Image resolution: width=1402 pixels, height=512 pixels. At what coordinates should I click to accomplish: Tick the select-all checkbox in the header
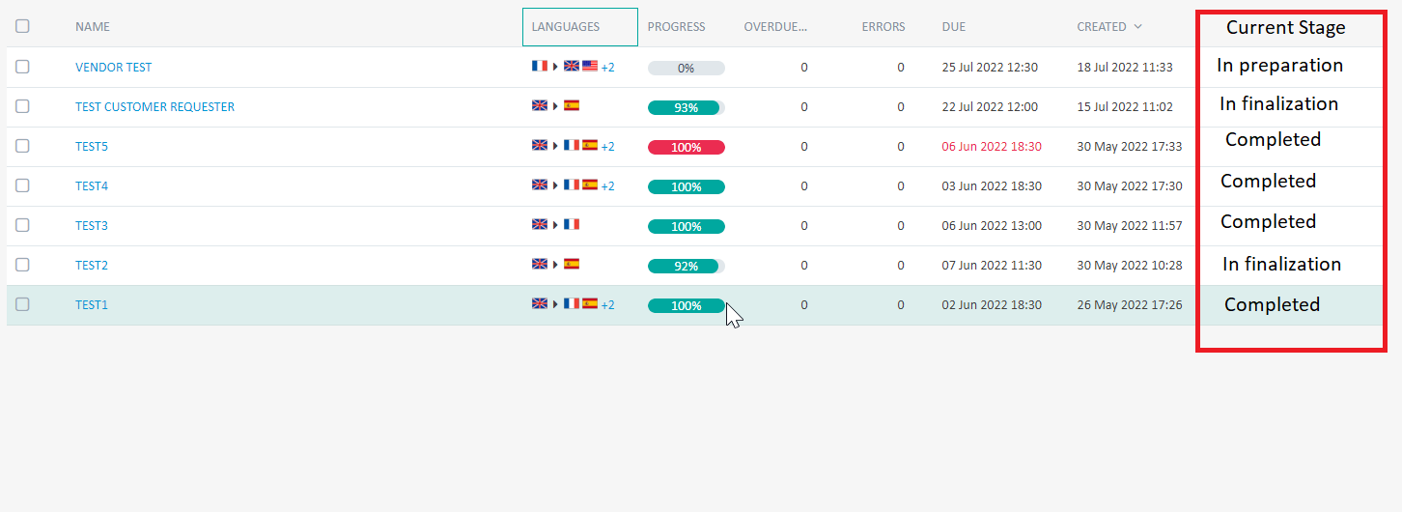22,26
